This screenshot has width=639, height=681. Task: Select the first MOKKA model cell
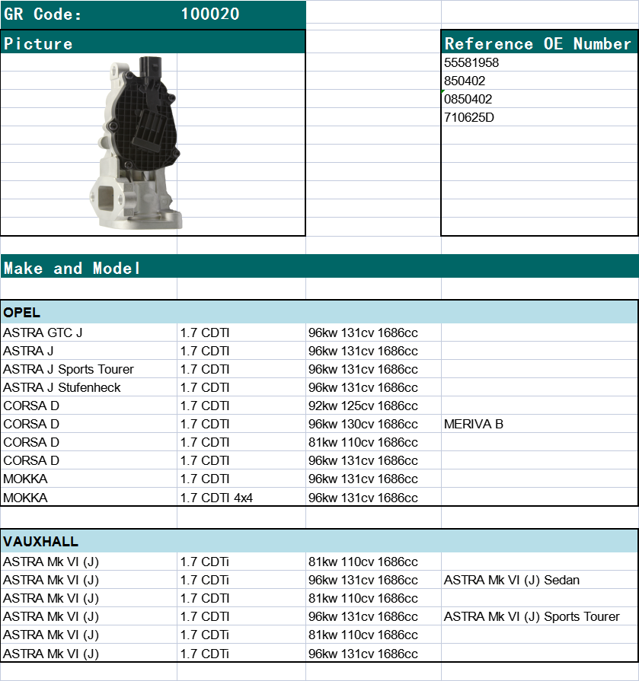(x=88, y=479)
